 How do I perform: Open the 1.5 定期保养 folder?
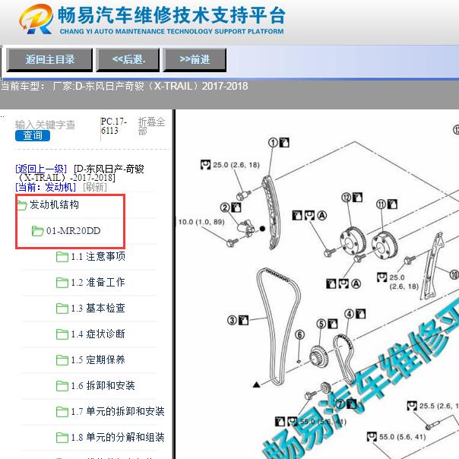98,359
